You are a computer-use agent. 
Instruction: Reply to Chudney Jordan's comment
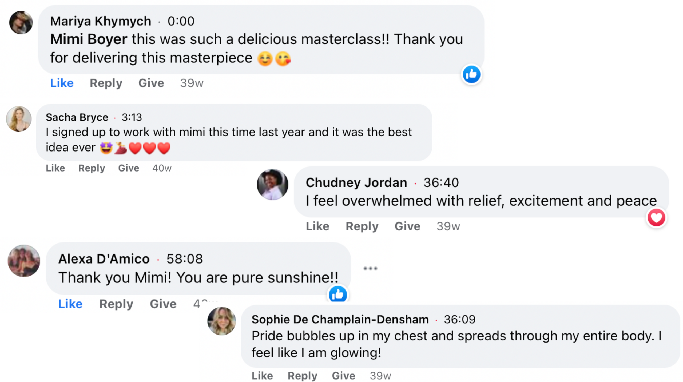(x=362, y=226)
